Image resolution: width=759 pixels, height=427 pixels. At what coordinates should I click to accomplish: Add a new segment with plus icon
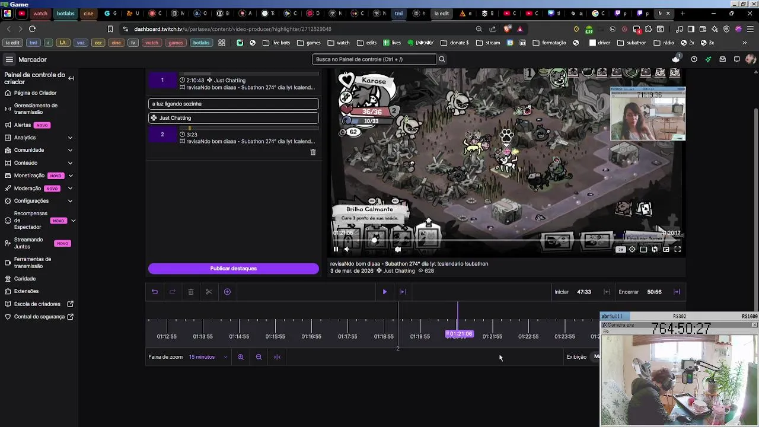point(227,292)
